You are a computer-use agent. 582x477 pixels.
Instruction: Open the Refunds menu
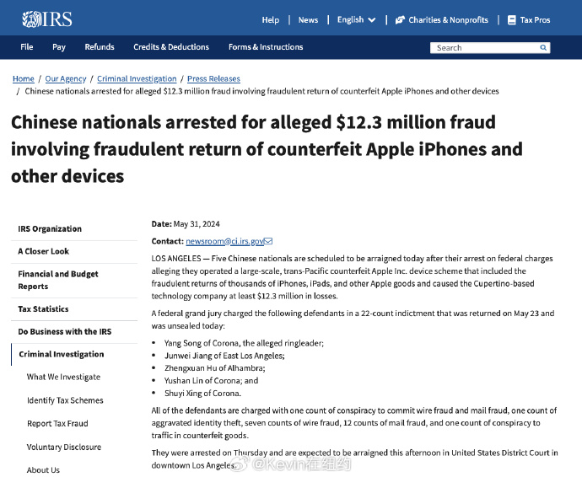[x=100, y=47]
